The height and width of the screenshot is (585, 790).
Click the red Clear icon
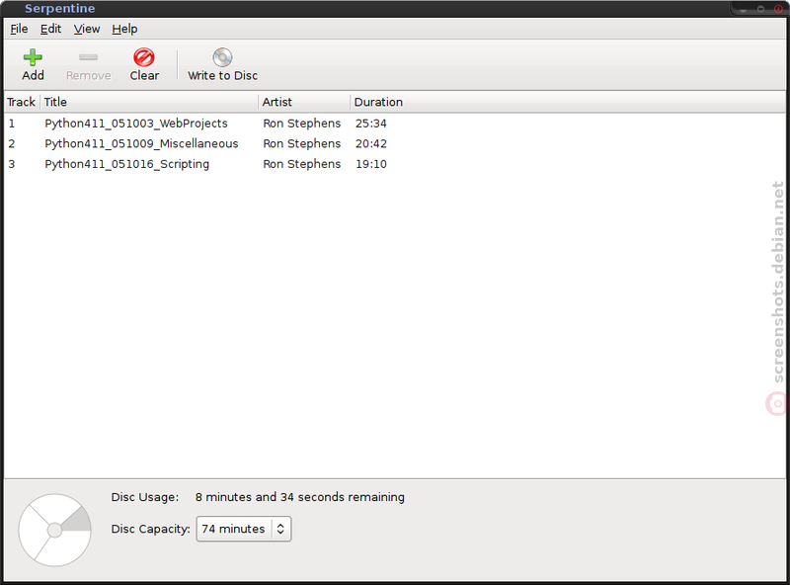pos(144,57)
